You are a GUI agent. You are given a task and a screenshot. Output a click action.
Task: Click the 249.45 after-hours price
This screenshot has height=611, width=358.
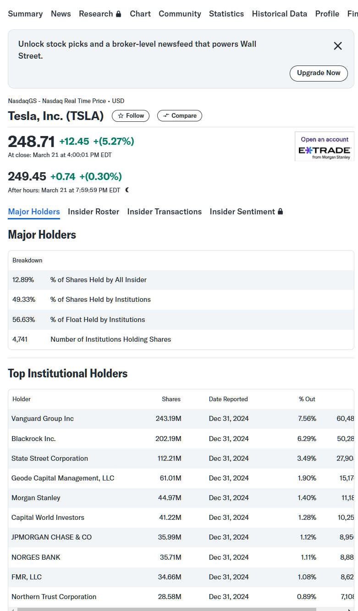click(27, 176)
